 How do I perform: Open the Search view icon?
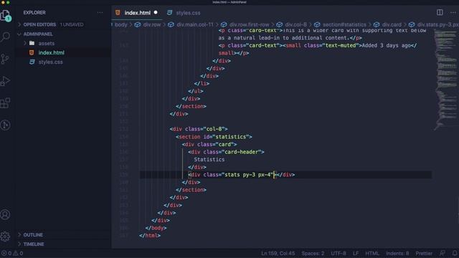5,37
